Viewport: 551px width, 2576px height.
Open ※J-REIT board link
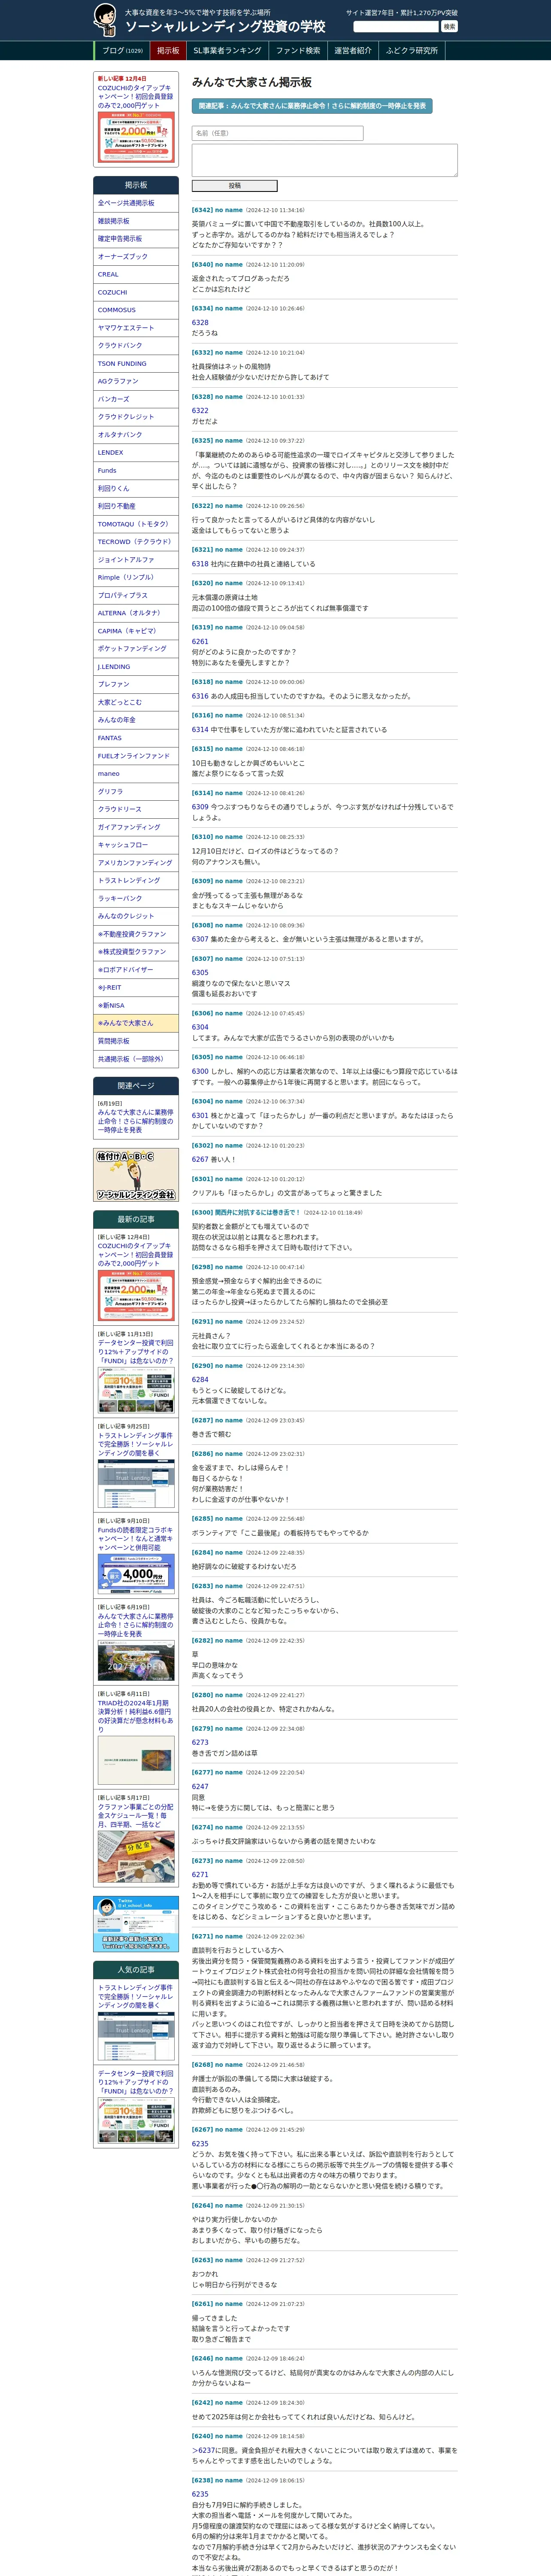click(136, 988)
